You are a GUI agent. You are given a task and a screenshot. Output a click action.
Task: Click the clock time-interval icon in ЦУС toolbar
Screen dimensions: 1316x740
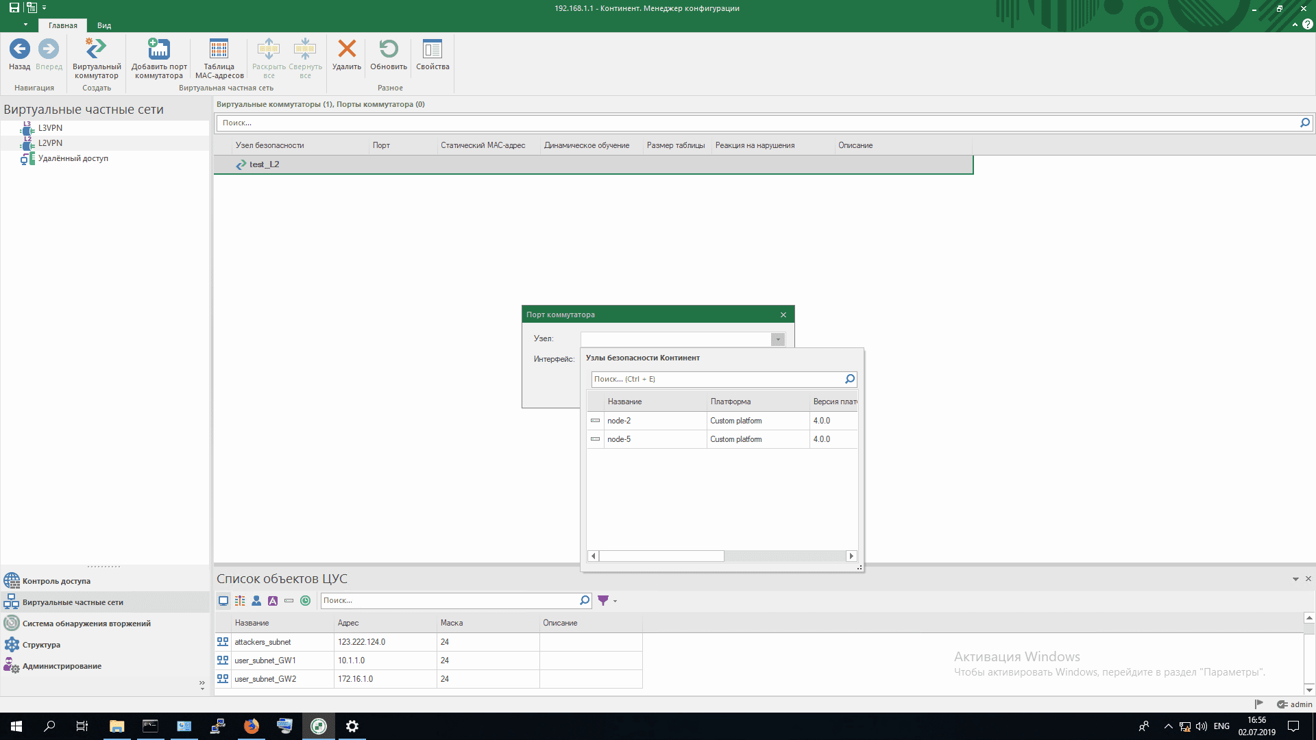306,601
